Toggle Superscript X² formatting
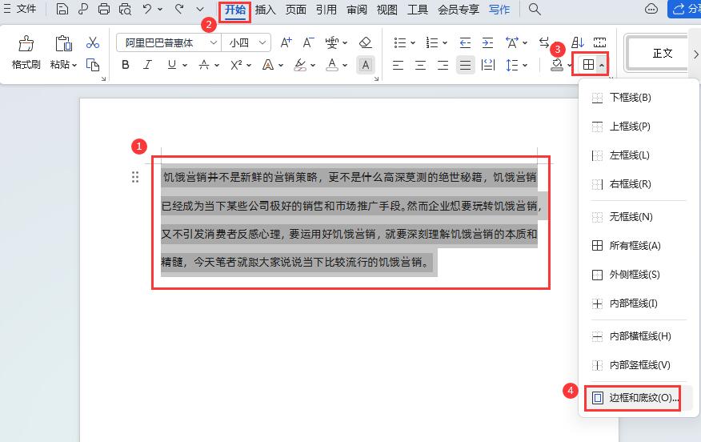 (x=236, y=65)
